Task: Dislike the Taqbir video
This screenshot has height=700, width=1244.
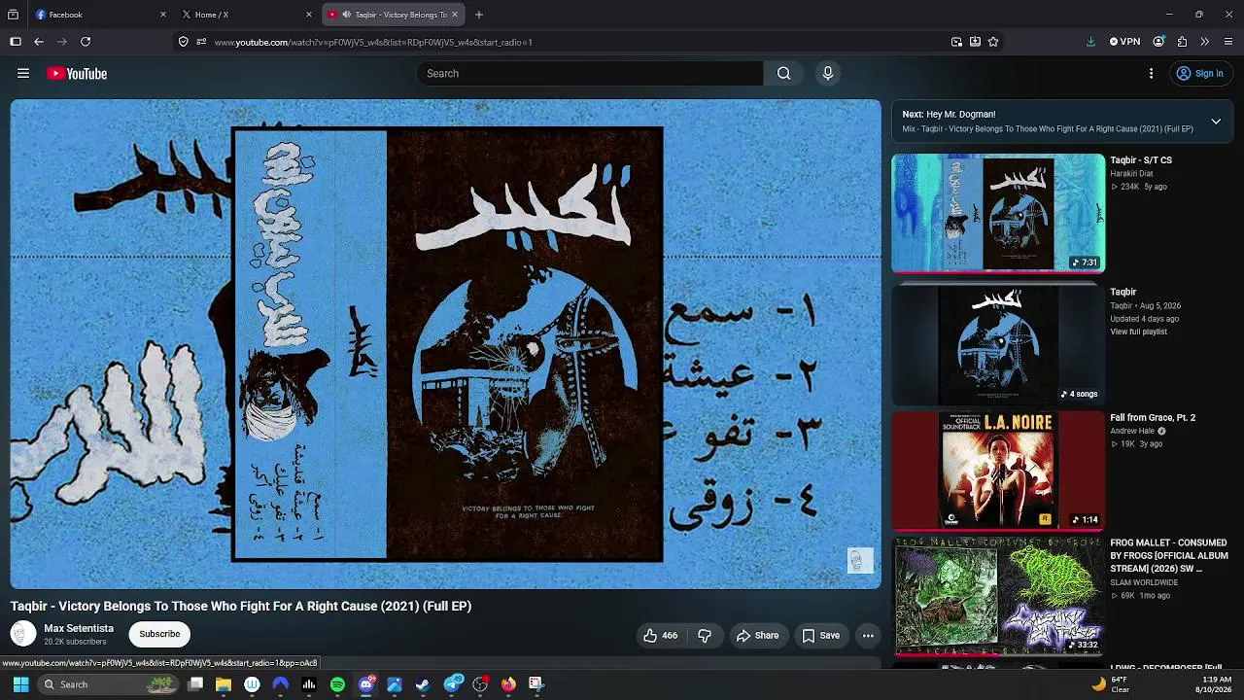Action: 705,636
